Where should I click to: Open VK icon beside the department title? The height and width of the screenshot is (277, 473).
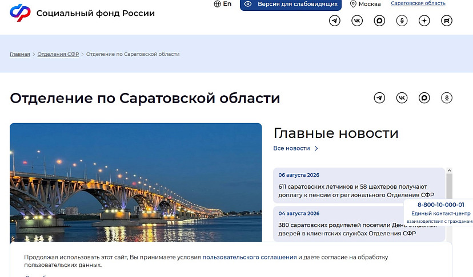click(402, 98)
